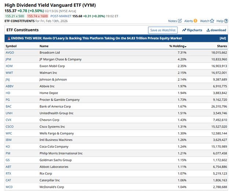Screen dimensions: 229x191
Task: Open the GS symbol link
Action: [8, 160]
